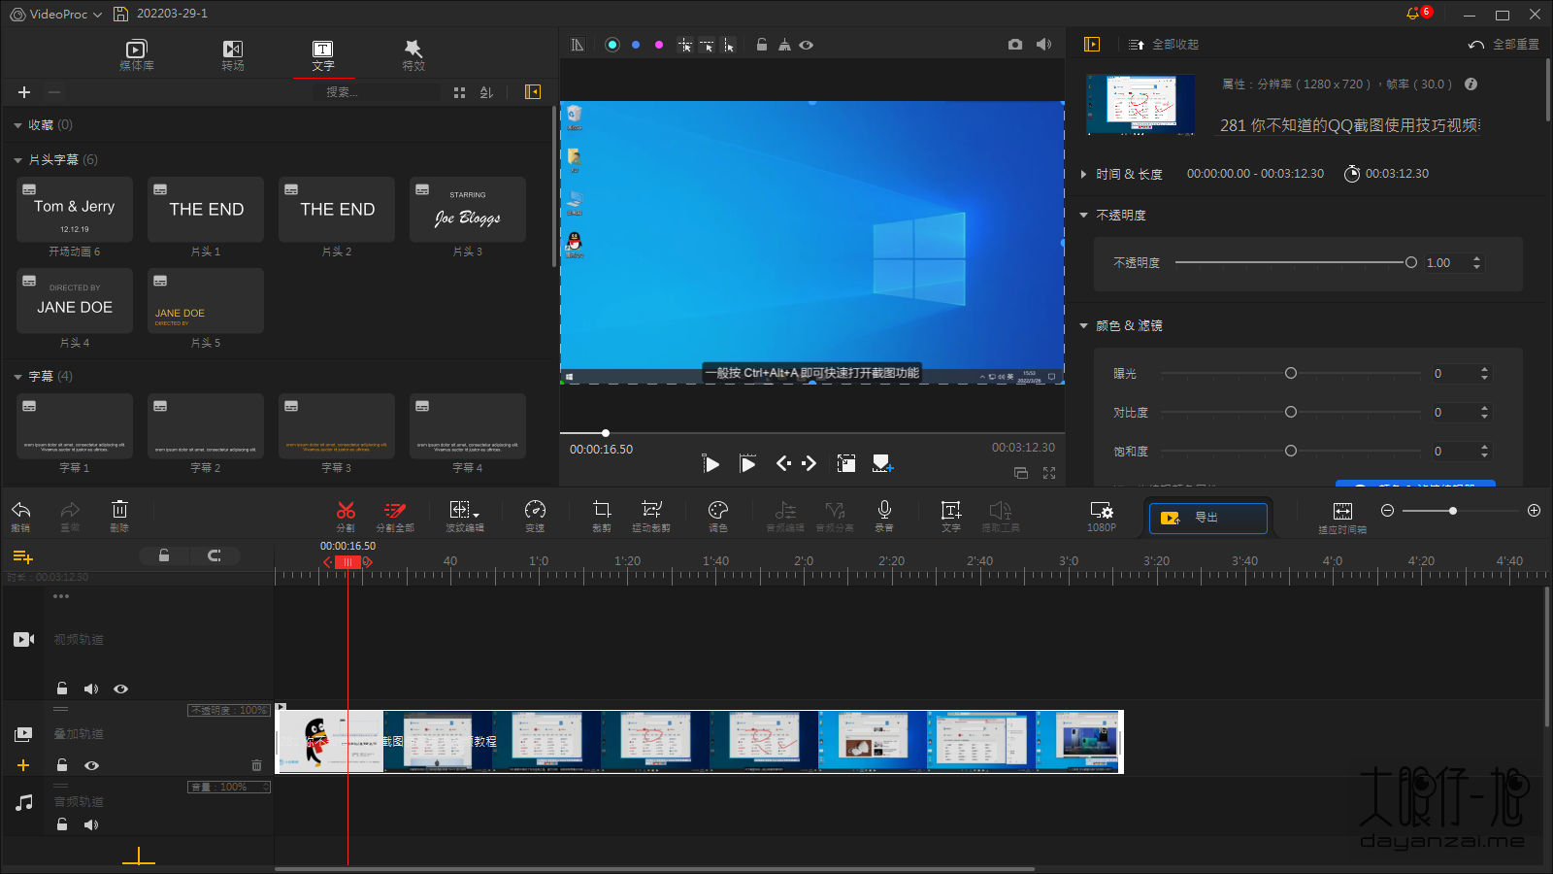The width and height of the screenshot is (1553, 874).
Task: Start 录音 voice recording
Action: (884, 516)
